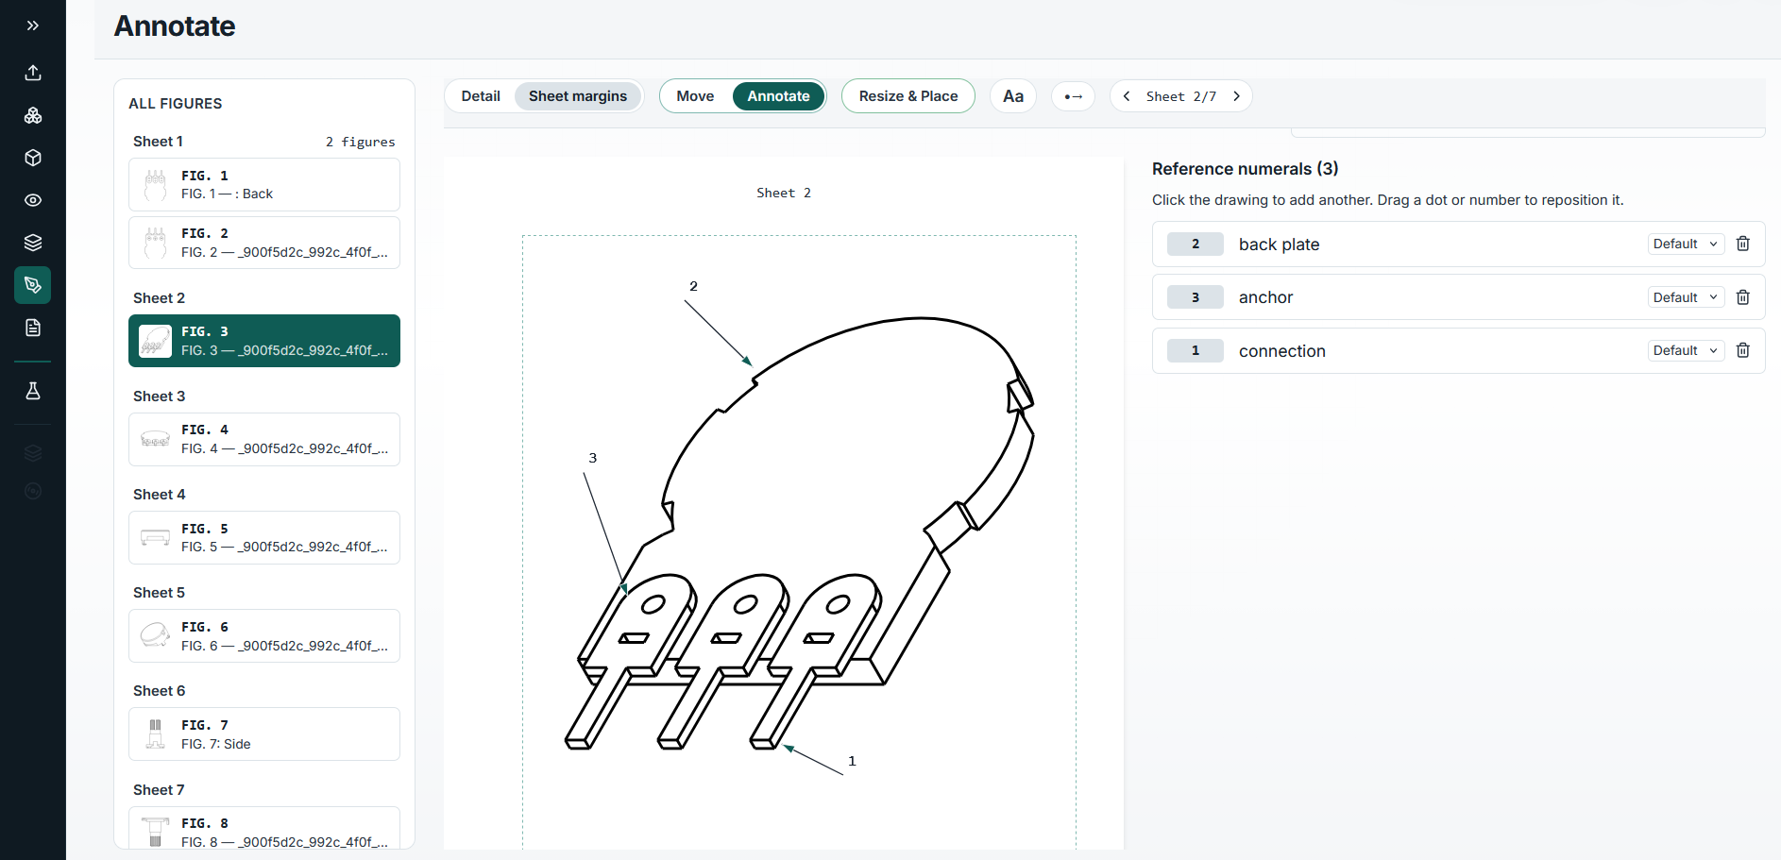Select FIG. 5 in the figures list
The image size is (1781, 860).
(x=264, y=538)
